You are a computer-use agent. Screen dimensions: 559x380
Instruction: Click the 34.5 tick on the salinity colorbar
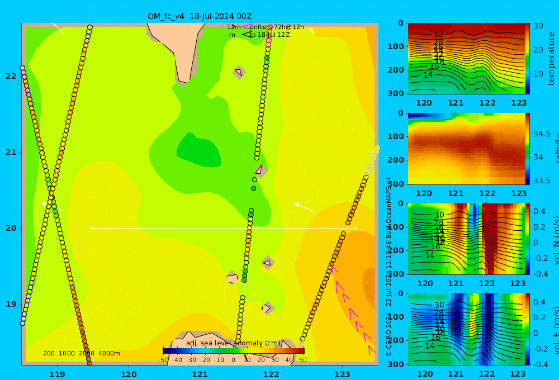click(x=542, y=134)
